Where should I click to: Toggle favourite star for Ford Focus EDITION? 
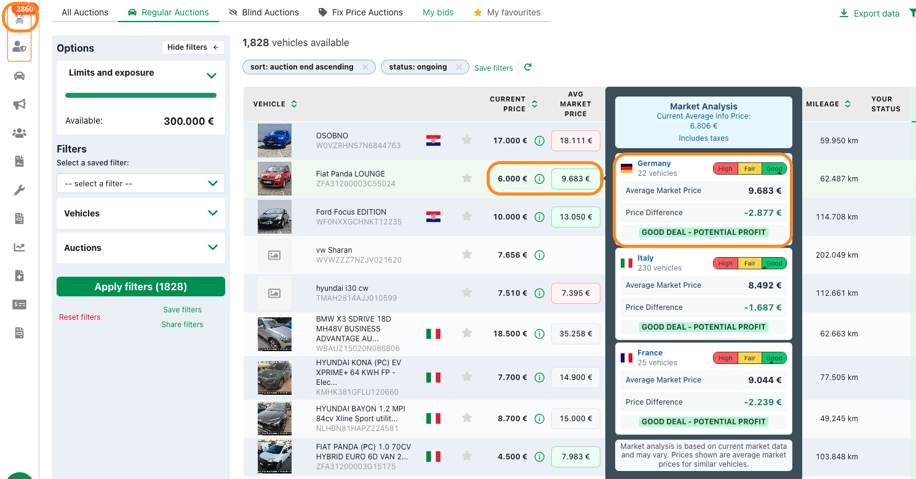click(x=467, y=216)
